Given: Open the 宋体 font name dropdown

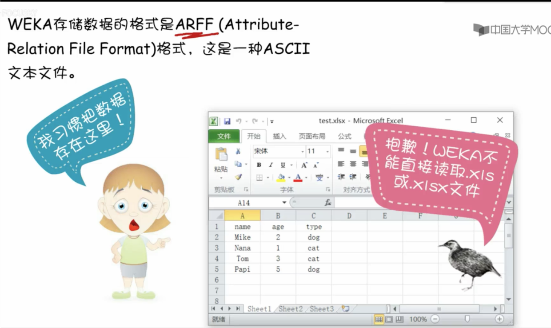Looking at the screenshot, I should click(303, 152).
